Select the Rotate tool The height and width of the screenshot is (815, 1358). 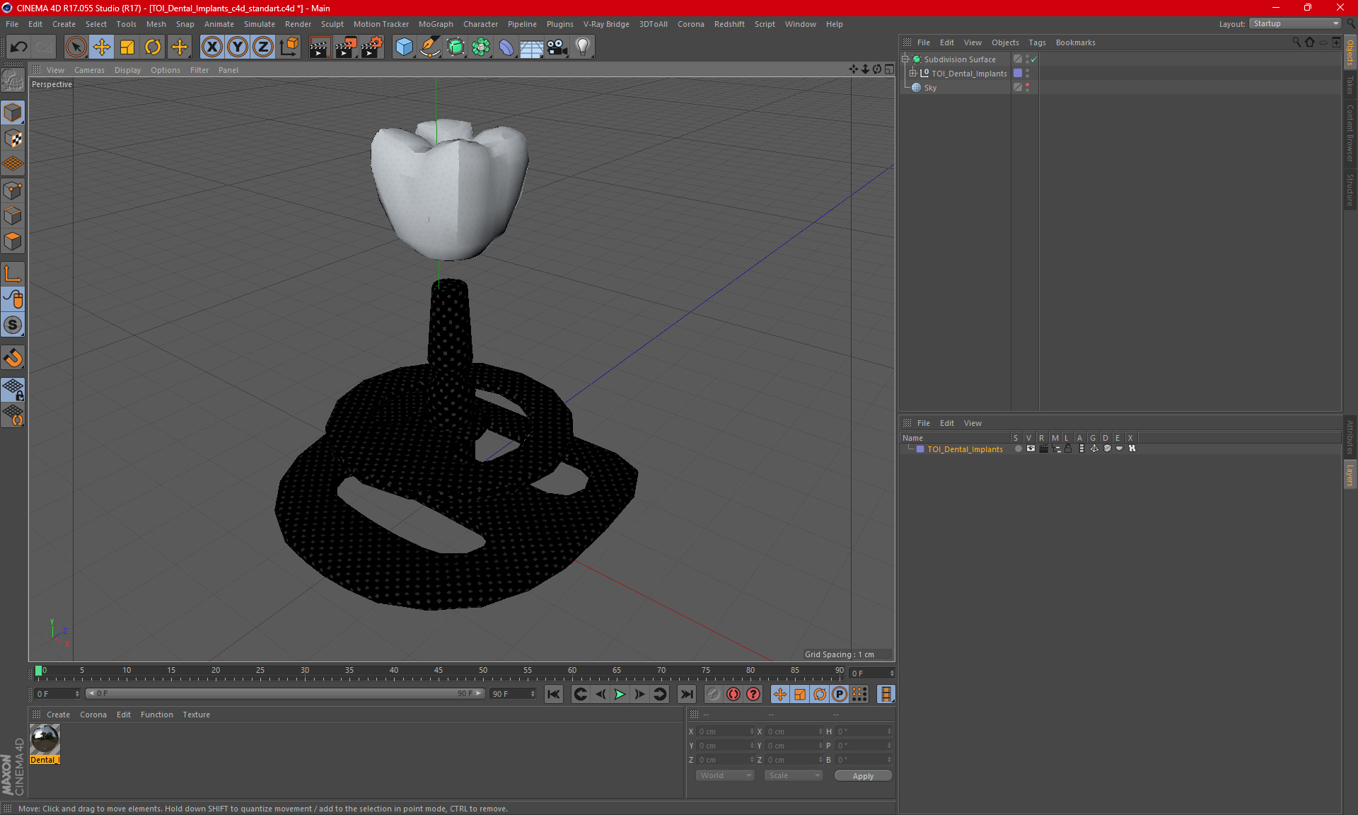pos(153,47)
